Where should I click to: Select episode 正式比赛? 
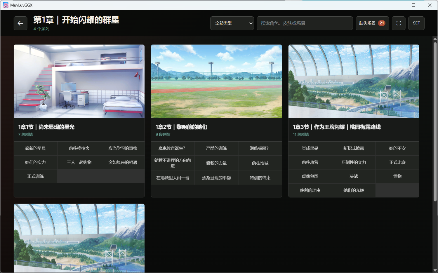click(397, 162)
